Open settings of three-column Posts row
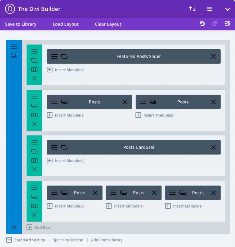 tap(34, 188)
